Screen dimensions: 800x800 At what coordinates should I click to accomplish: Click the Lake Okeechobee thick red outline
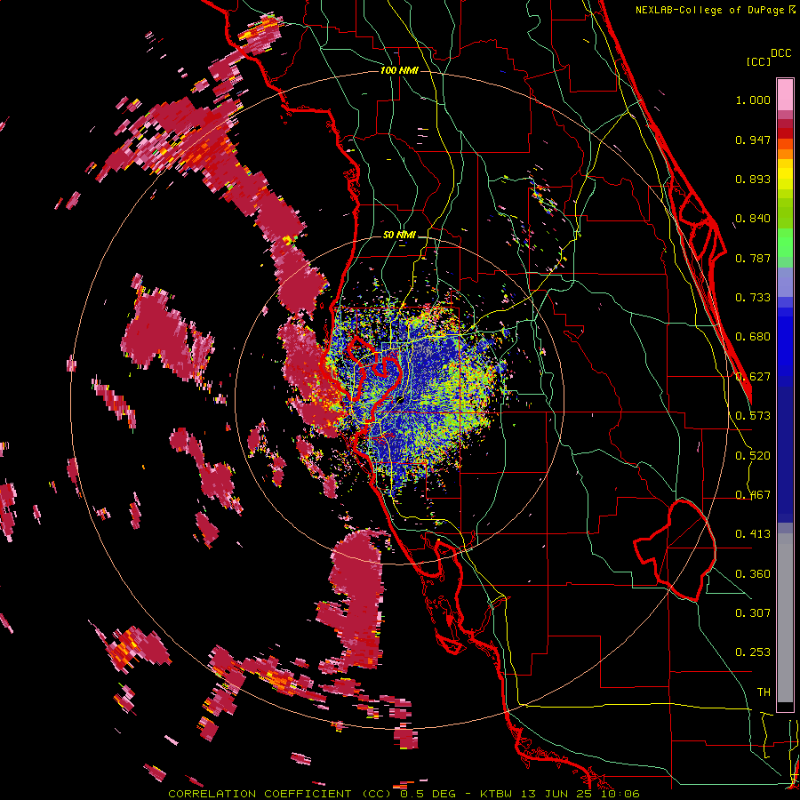pos(675,550)
